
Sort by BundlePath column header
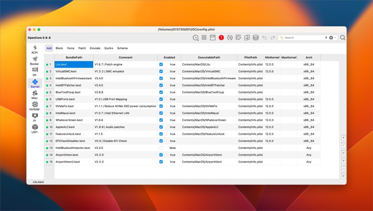(x=74, y=57)
